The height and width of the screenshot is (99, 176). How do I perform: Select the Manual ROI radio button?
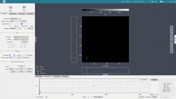click(7, 39)
